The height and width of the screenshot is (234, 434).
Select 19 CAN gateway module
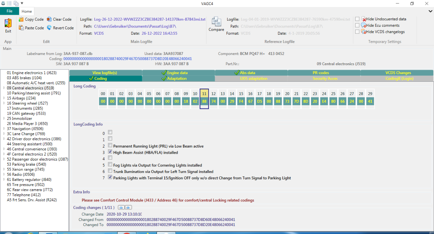tap(26, 113)
